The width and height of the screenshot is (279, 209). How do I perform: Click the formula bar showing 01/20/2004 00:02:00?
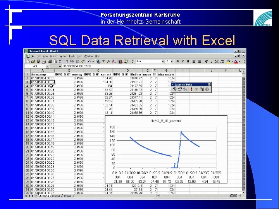(153, 66)
